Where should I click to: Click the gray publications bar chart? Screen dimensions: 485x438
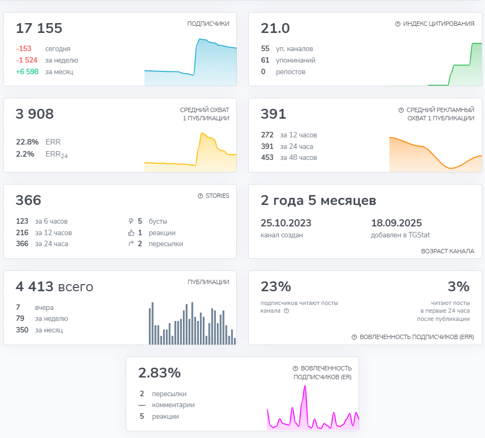click(192, 324)
